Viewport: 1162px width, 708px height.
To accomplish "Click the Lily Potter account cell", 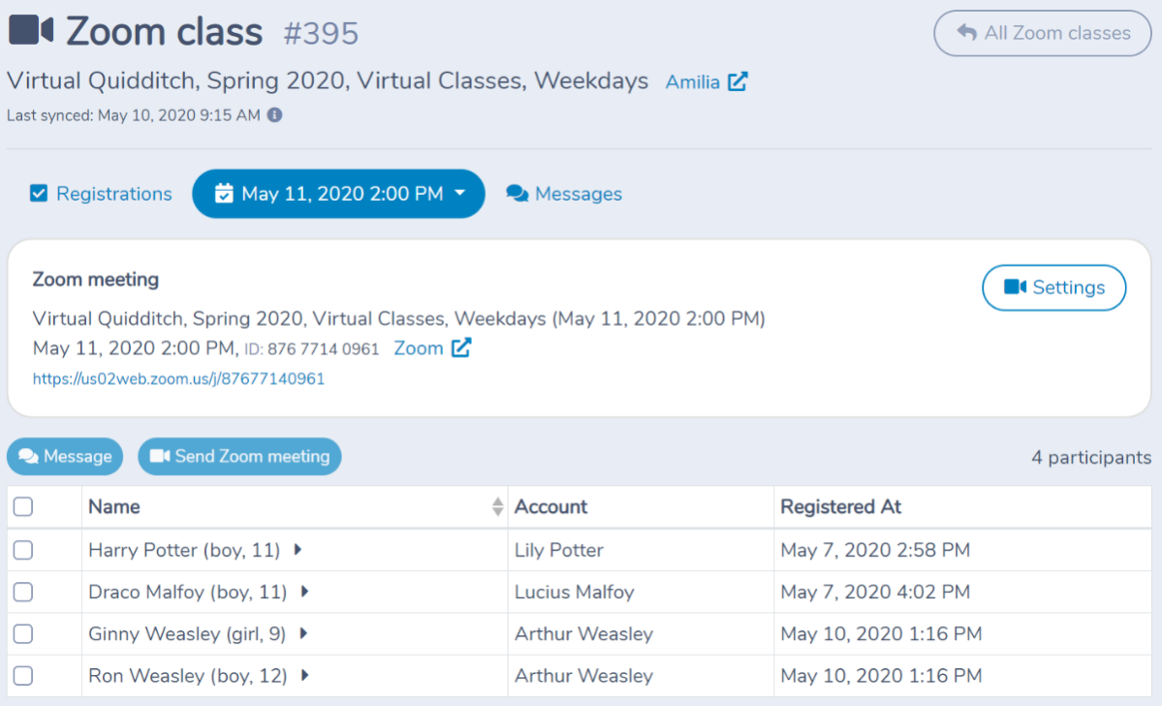I will [x=641, y=549].
